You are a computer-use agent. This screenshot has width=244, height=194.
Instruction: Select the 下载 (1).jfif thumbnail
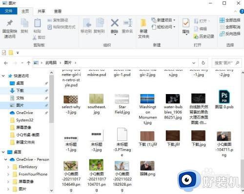pos(147,136)
